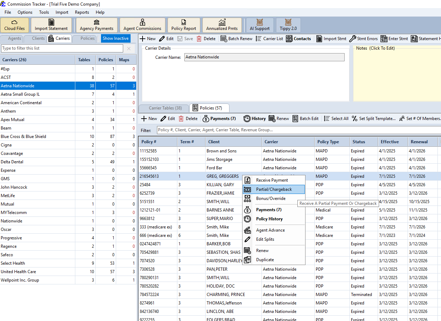
Task: Click the carrier list filter field
Action: pos(62,48)
